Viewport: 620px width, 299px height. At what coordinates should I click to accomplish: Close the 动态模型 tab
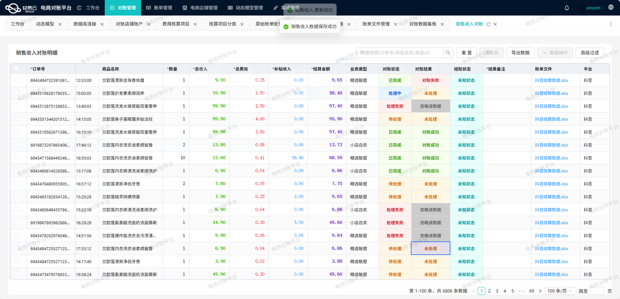click(x=60, y=24)
